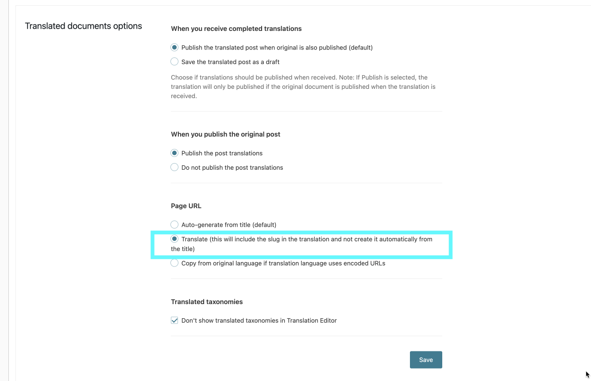Select the 'Translate' page URL radio button
Image resolution: width=591 pixels, height=381 pixels.
pos(174,239)
